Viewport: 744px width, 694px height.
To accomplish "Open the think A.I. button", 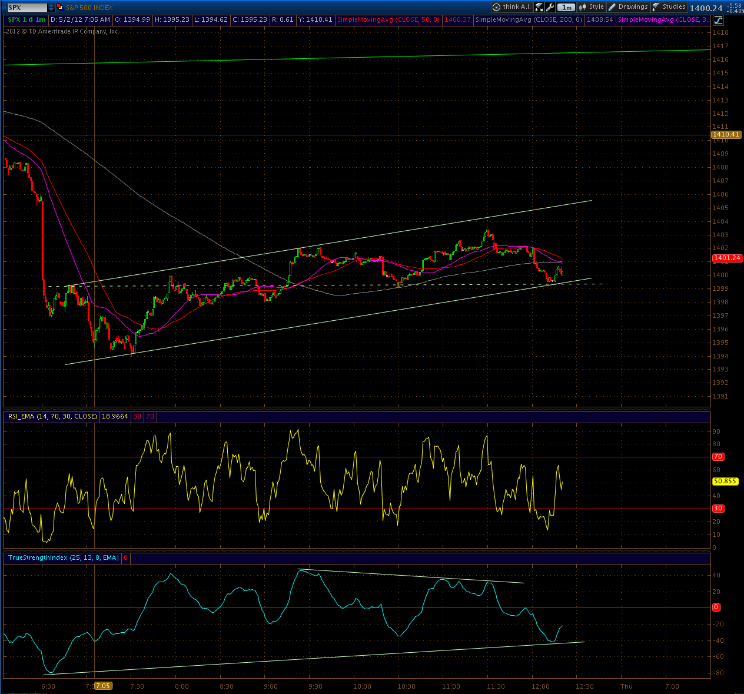I will tap(512, 7).
